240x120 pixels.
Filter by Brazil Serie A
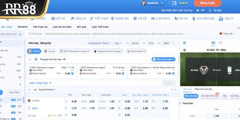click(136, 51)
